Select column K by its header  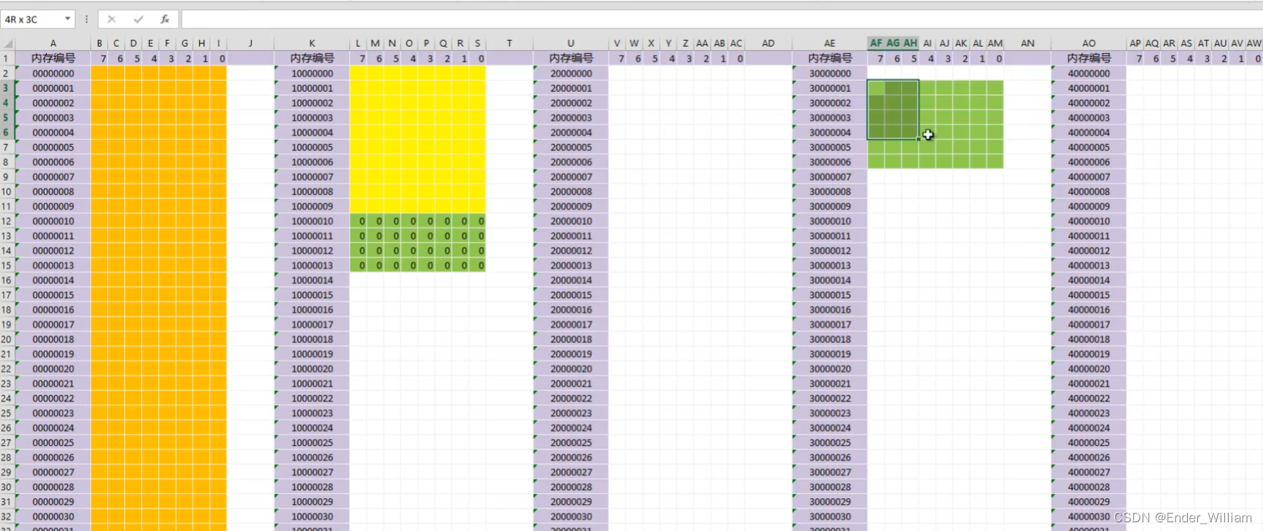coord(312,43)
